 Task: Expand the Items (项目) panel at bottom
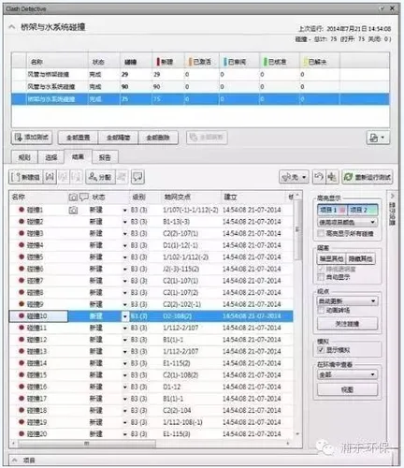(x=14, y=461)
